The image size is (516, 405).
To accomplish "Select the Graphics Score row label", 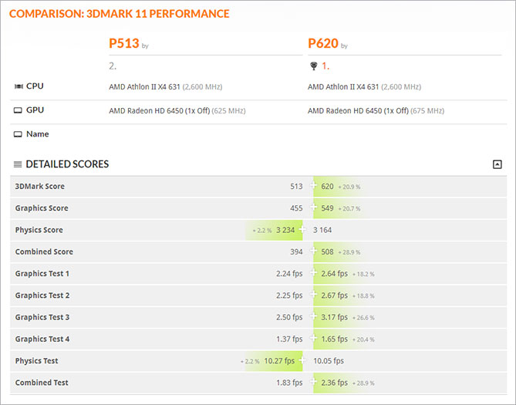I will (42, 208).
